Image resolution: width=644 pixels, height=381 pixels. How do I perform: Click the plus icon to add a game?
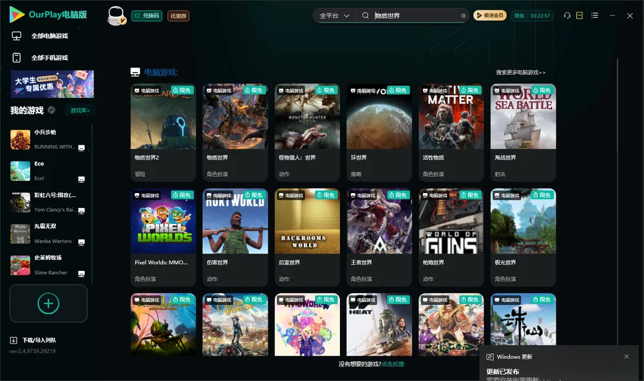(48, 304)
